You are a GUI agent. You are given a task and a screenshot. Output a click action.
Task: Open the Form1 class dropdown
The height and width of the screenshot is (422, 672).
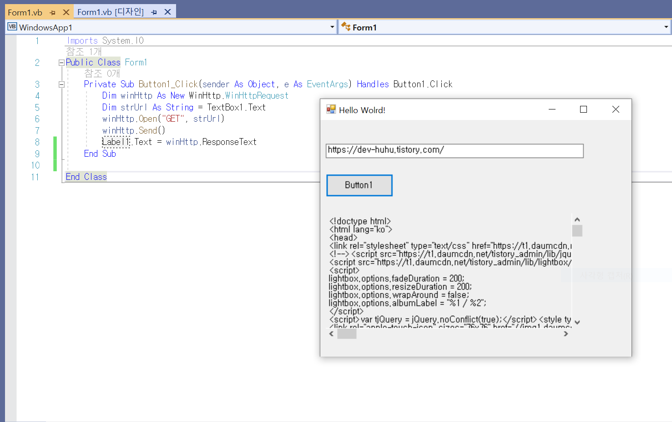click(x=666, y=27)
